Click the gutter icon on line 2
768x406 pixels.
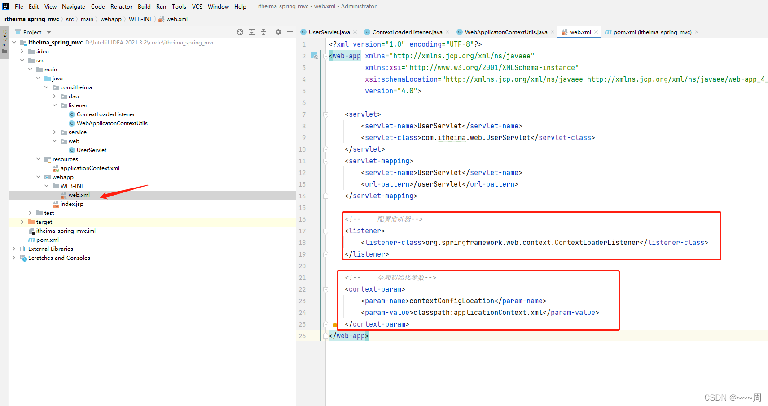point(315,56)
